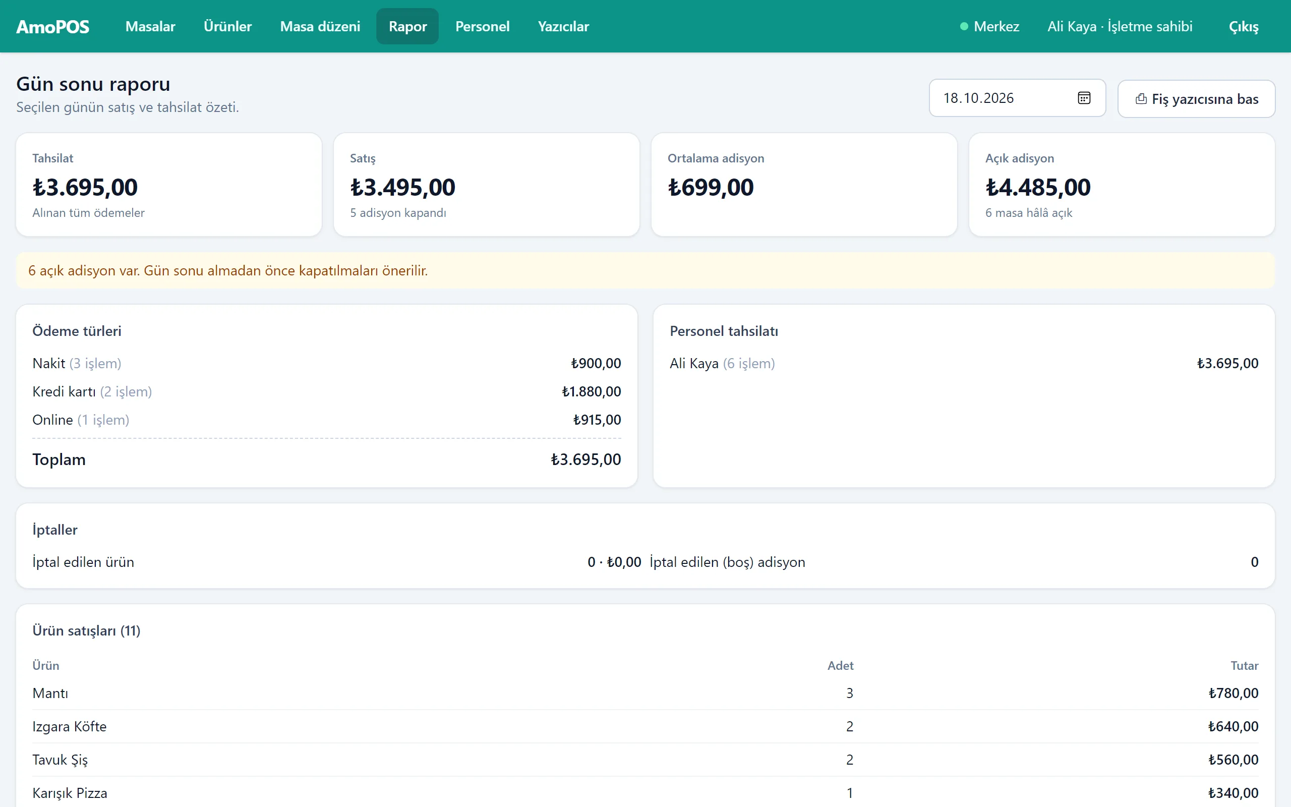
Task: Click the Tutar column header
Action: (x=1244, y=666)
